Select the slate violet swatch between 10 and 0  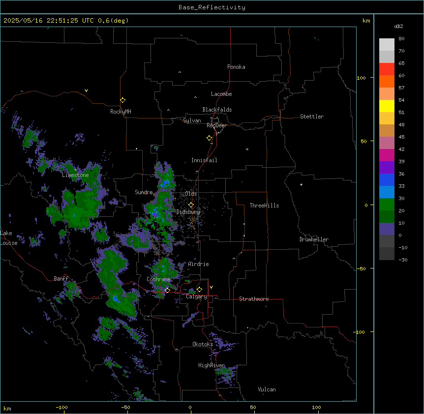387,229
